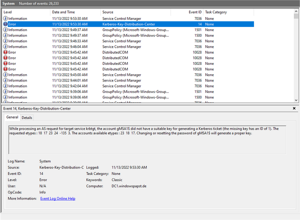Sort events by Level column header
This screenshot has width=300, height=220.
26,12
